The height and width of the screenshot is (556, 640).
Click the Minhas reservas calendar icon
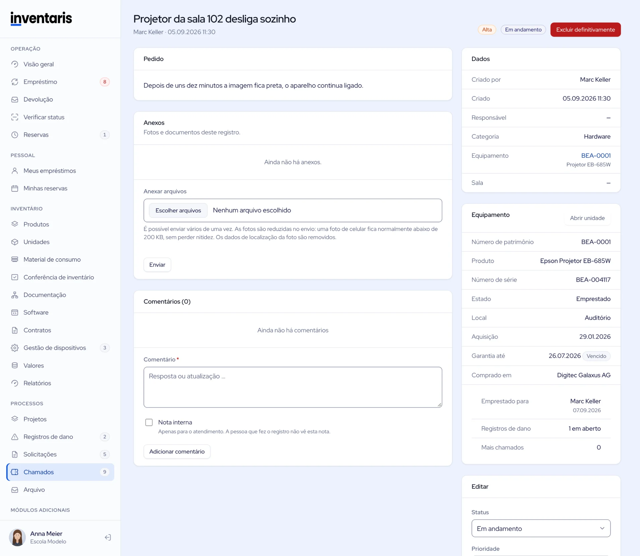(15, 188)
